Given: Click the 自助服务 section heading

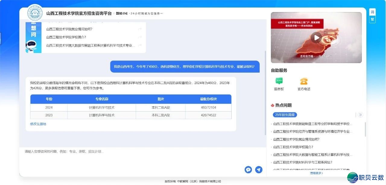Looking at the screenshot, I should click(279, 71).
